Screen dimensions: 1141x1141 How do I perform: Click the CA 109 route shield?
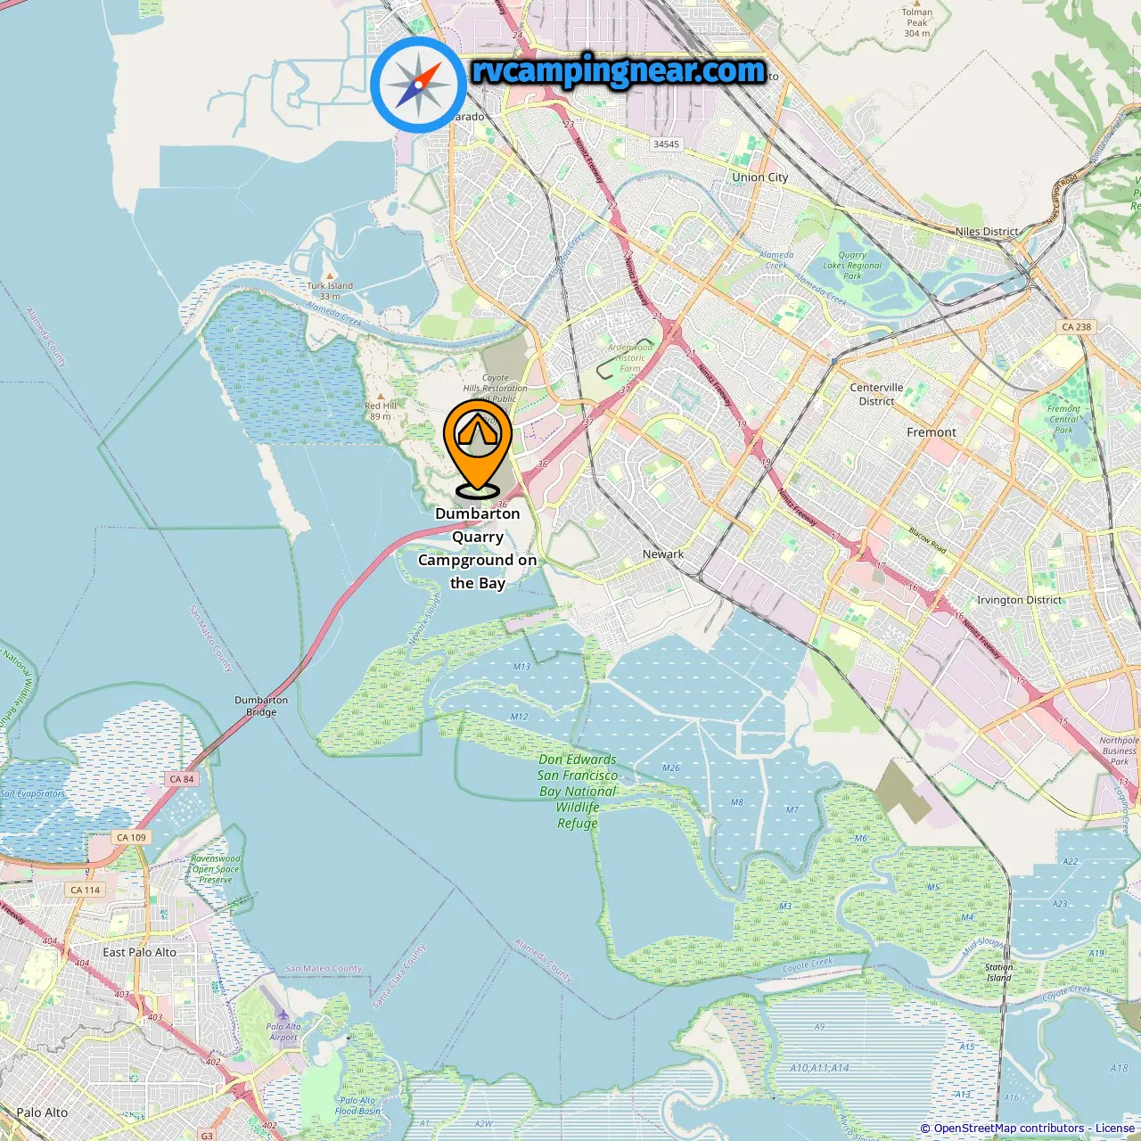132,837
